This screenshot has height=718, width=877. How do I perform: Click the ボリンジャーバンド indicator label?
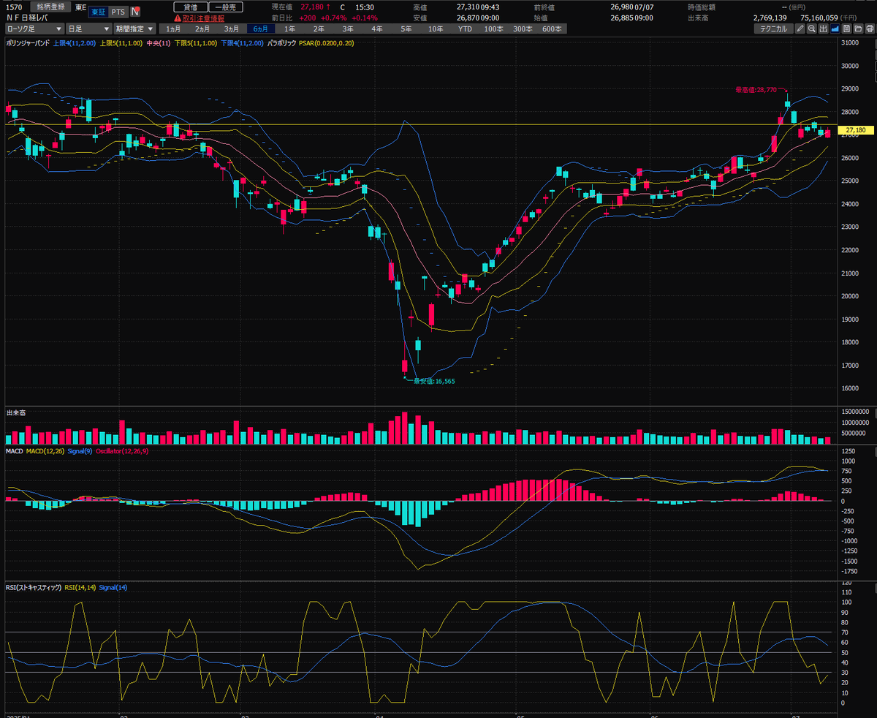(28, 43)
